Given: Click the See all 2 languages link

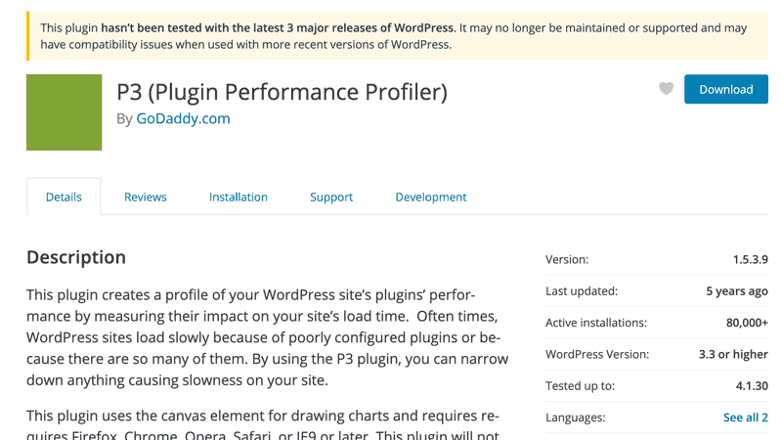Looking at the screenshot, I should pyautogui.click(x=746, y=418).
